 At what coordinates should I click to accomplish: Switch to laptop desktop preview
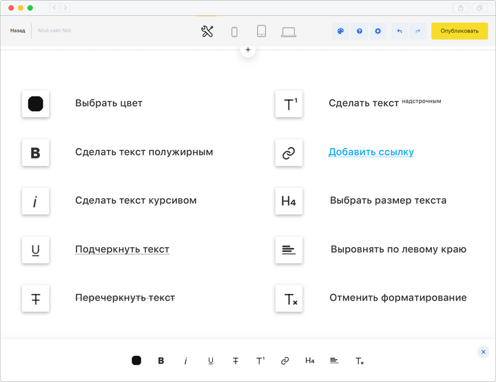(289, 31)
